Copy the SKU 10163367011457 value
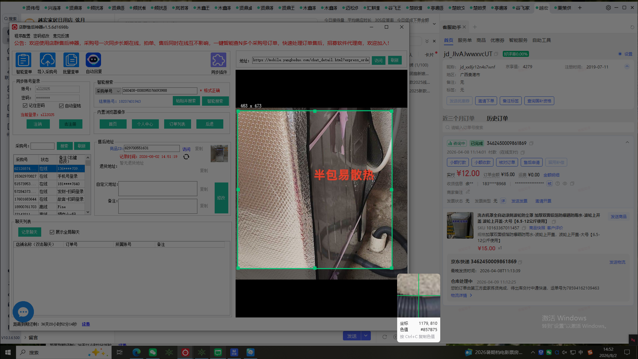 click(x=524, y=228)
